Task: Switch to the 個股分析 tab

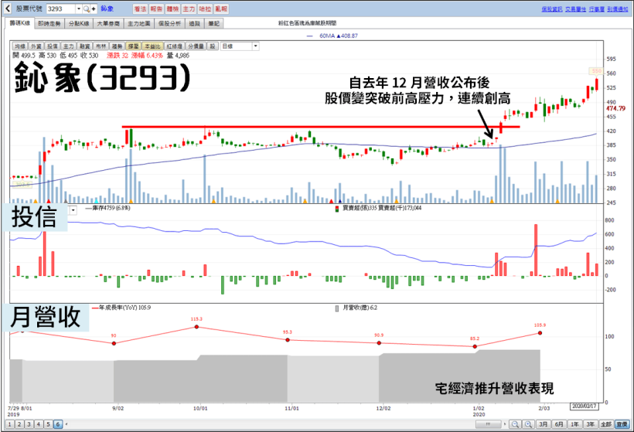Action: pyautogui.click(x=170, y=24)
